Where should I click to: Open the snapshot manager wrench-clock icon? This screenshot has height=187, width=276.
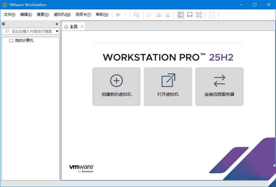167,15
